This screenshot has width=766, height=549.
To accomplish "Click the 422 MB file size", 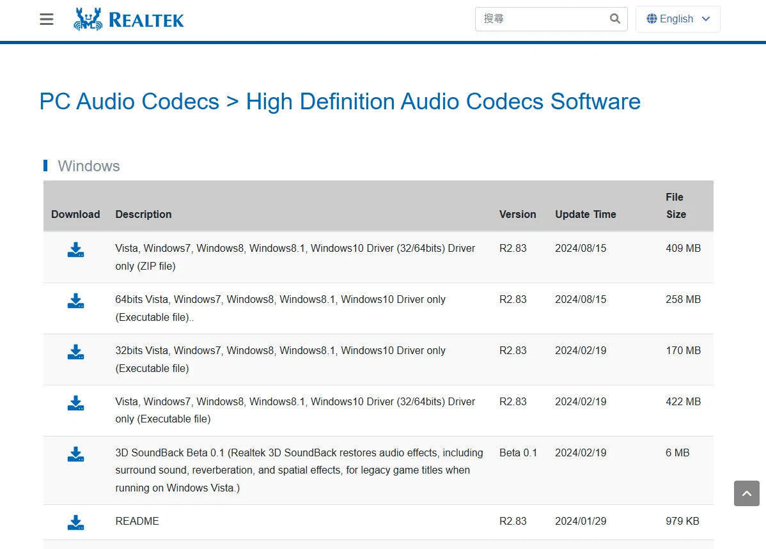I will [x=683, y=401].
